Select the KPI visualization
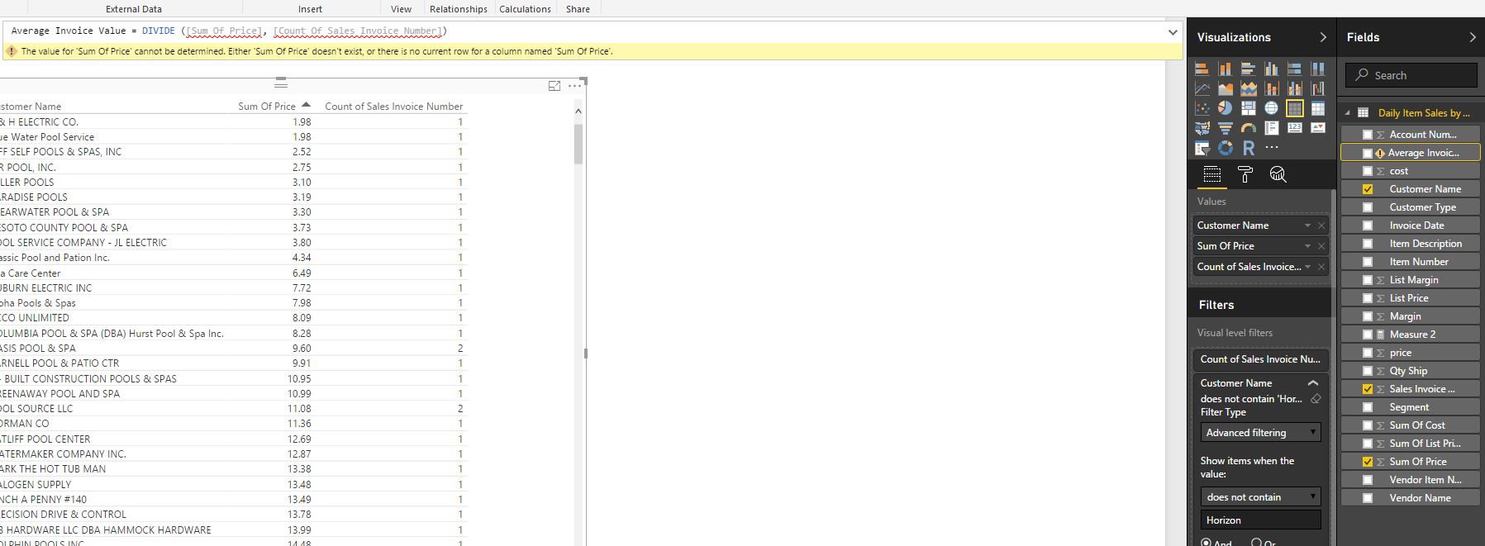 pos(1317,128)
